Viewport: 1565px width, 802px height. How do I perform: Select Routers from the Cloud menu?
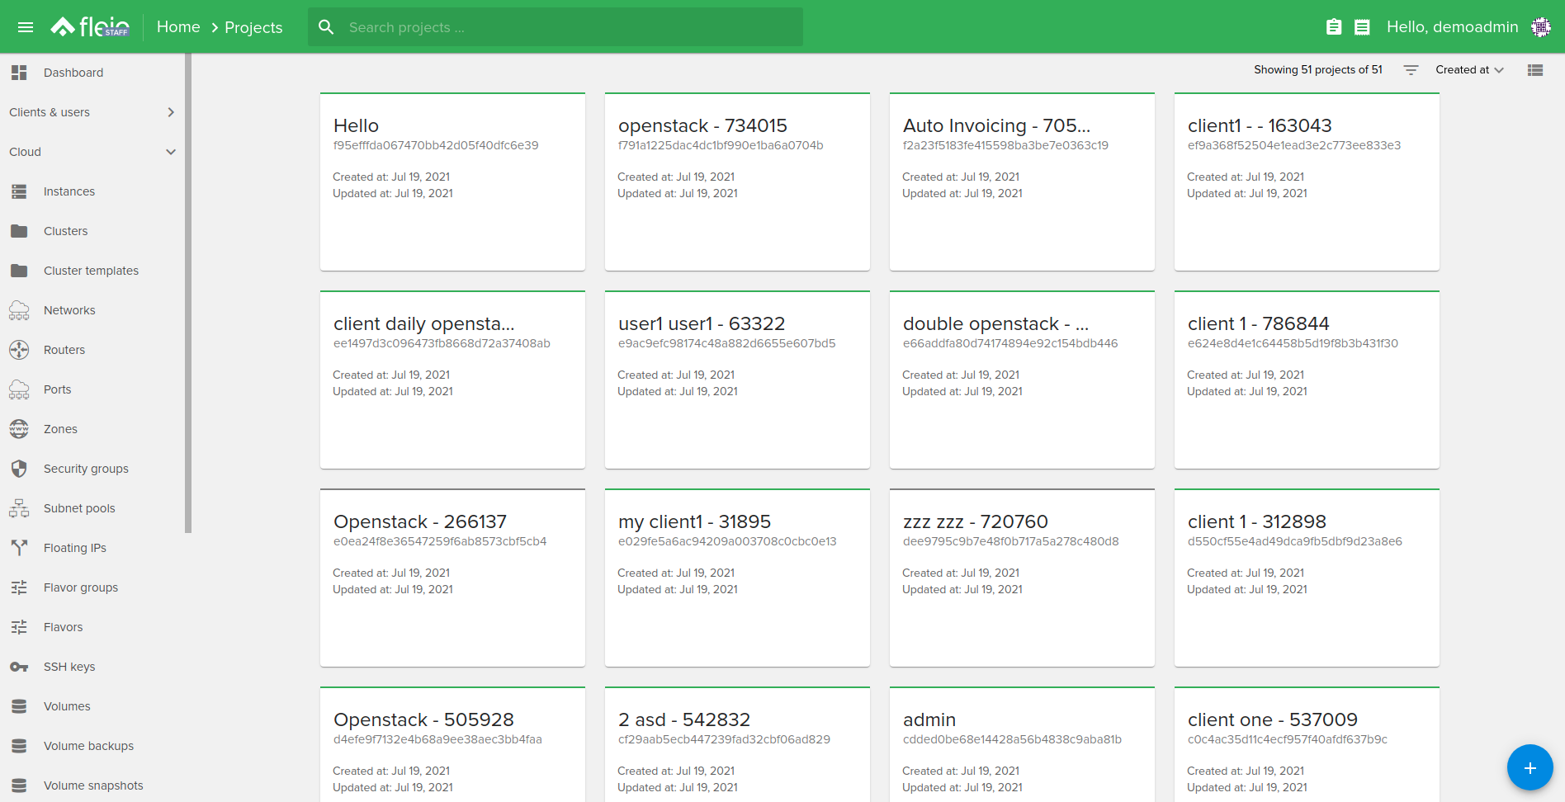64,349
